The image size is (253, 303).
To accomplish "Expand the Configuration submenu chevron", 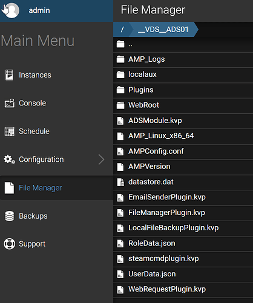I will coord(102,159).
